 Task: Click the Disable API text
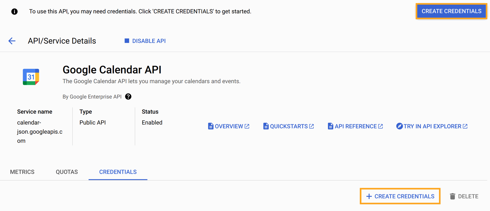click(149, 41)
